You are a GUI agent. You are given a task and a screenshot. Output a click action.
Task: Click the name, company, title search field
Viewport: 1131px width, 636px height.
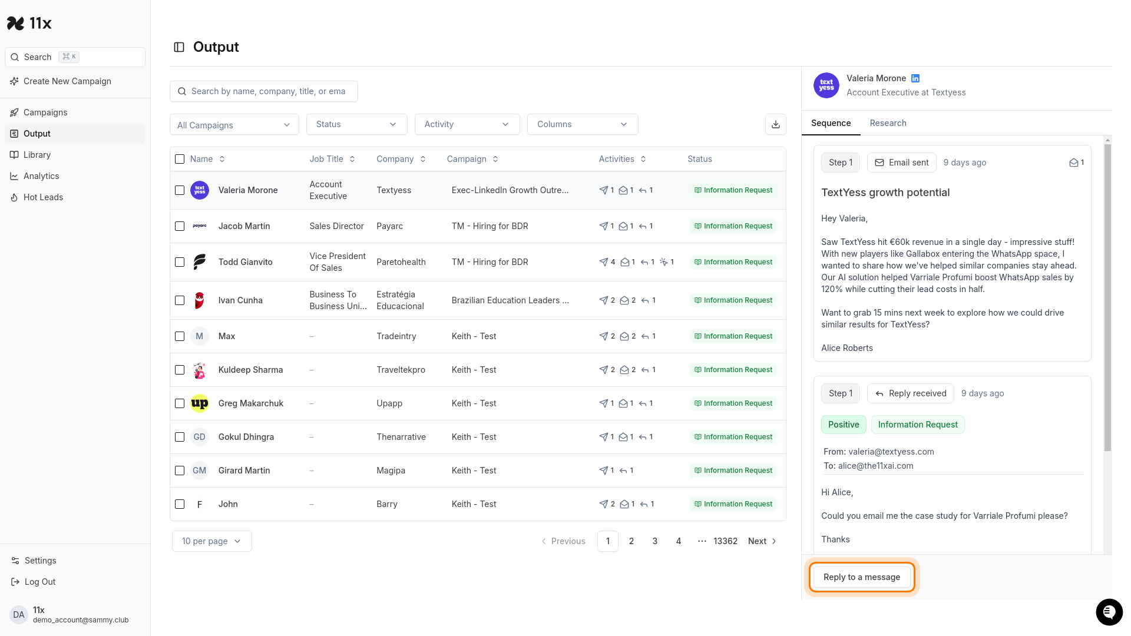[263, 91]
